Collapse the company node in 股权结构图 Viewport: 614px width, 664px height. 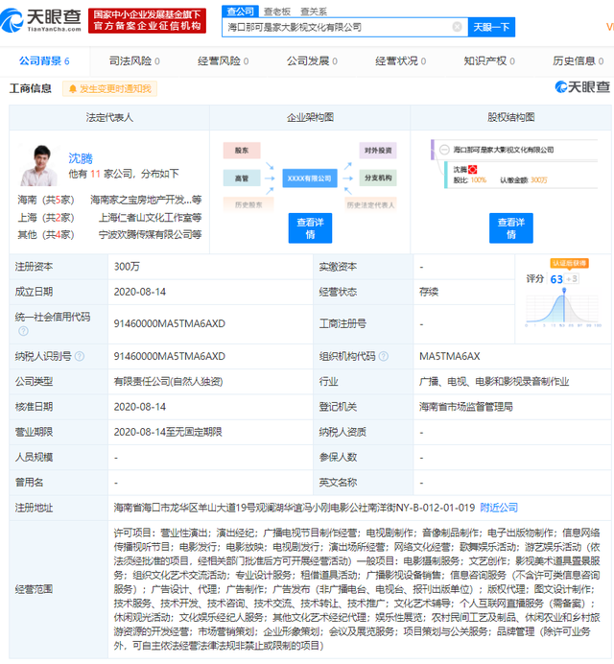[444, 151]
